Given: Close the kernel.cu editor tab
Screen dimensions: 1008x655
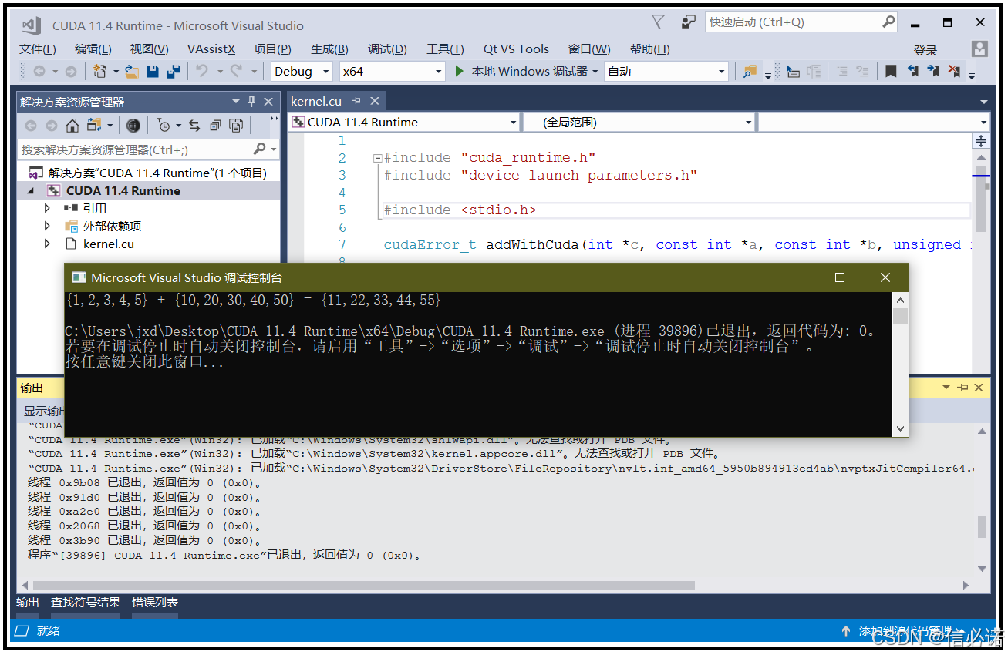Looking at the screenshot, I should pos(375,101).
